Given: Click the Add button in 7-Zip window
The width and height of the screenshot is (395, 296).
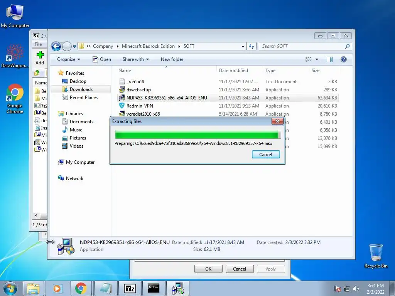Looking at the screenshot, I should coord(40,58).
